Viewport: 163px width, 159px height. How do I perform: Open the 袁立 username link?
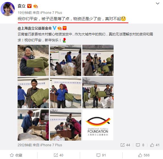point(22,6)
